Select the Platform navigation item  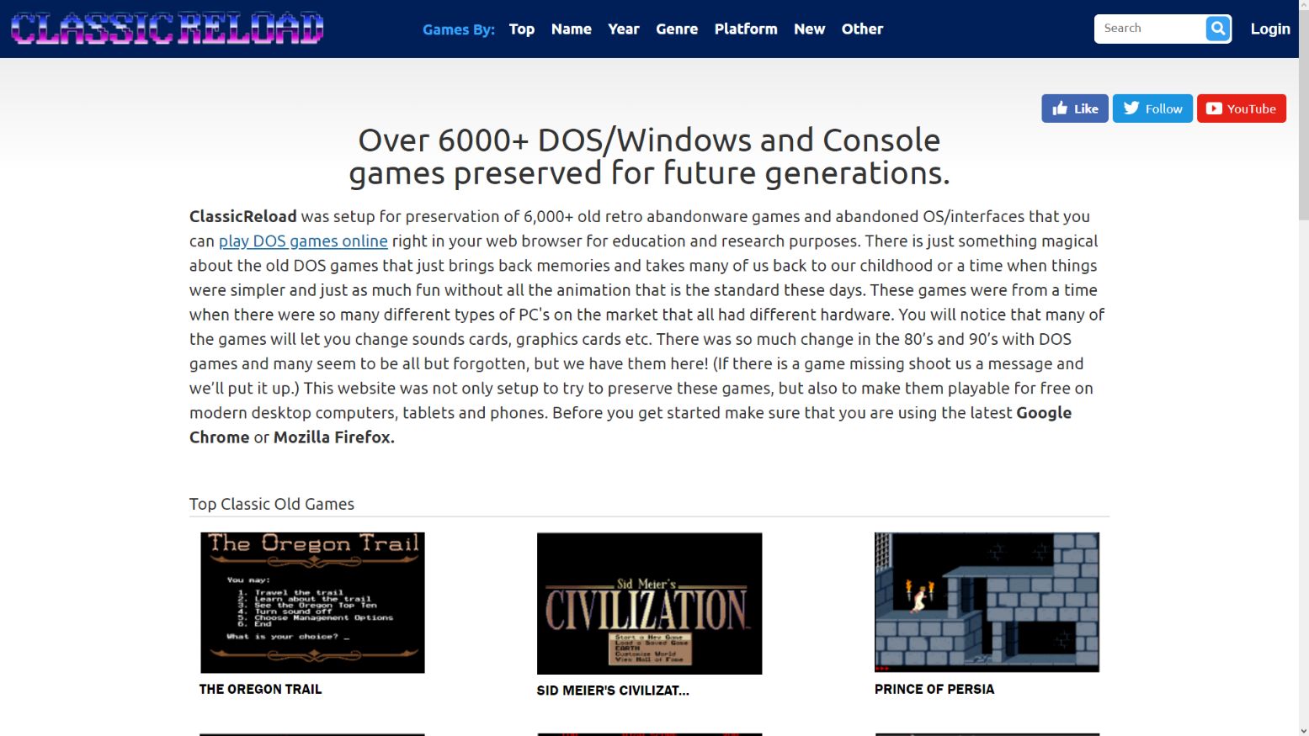[x=745, y=29]
